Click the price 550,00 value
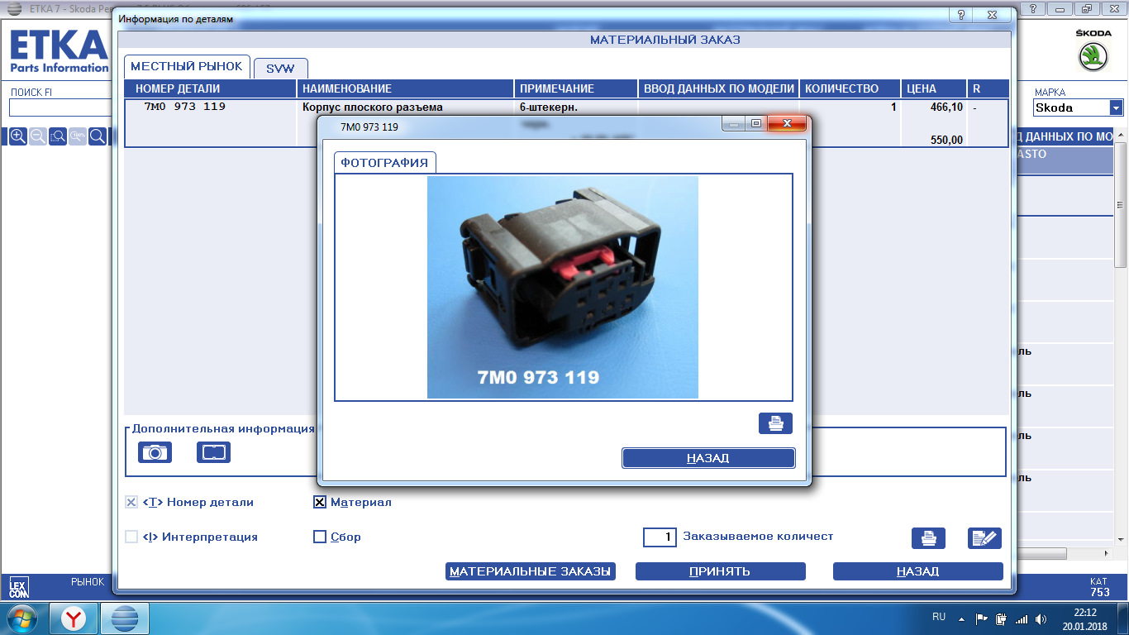The height and width of the screenshot is (635, 1129). pos(946,141)
